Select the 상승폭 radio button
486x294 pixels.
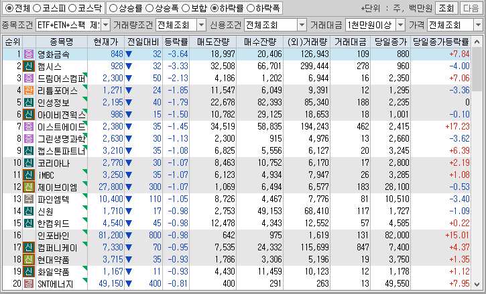tap(149, 8)
